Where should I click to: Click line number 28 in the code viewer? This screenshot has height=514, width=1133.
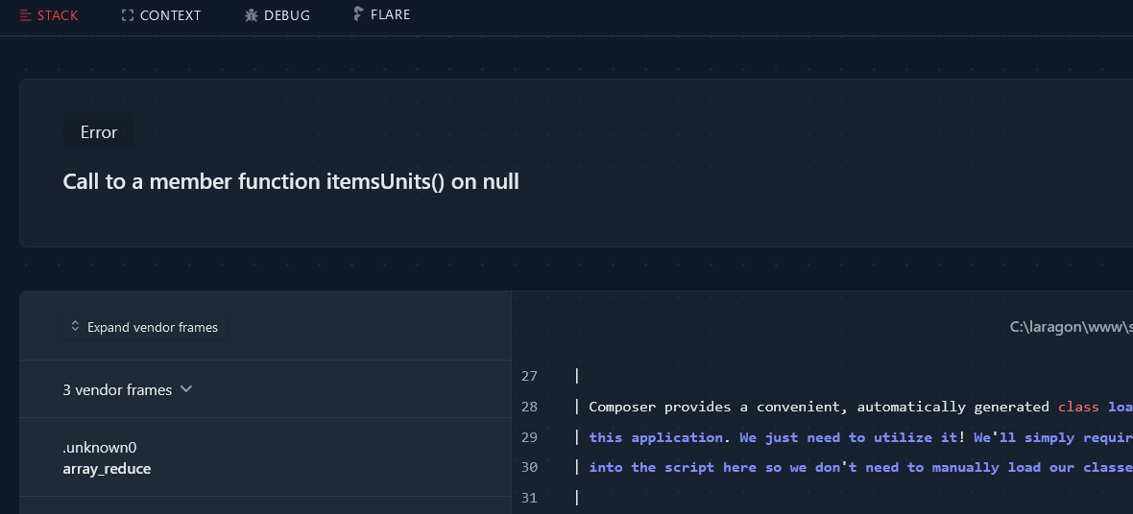pyautogui.click(x=529, y=407)
